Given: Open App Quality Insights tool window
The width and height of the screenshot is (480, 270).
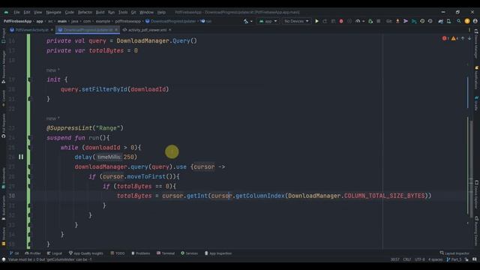Looking at the screenshot, I should tap(86, 253).
